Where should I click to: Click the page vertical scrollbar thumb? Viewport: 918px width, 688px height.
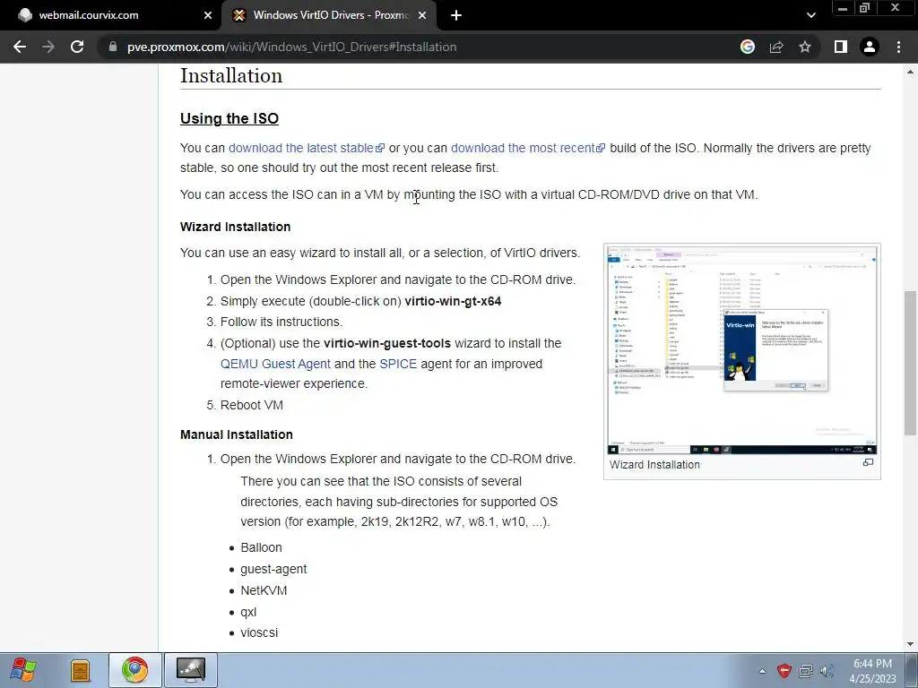coord(910,363)
